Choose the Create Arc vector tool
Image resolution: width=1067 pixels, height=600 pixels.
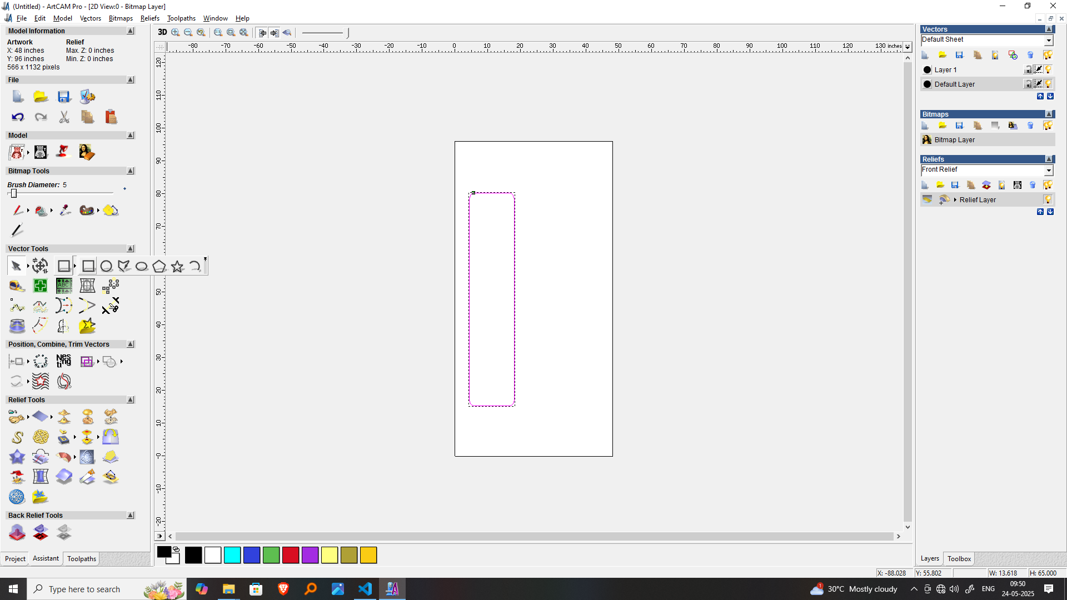tap(195, 267)
